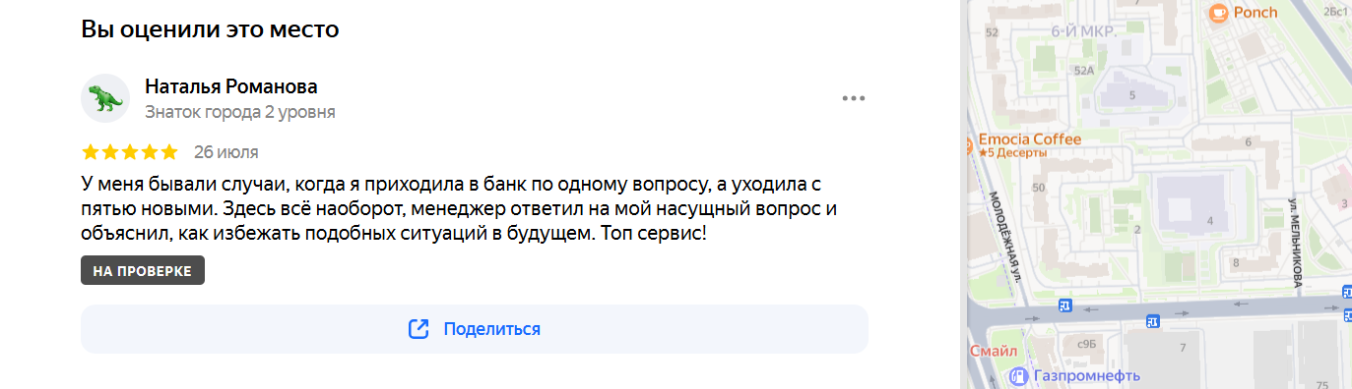Click the third yellow rating star
Image resolution: width=1352 pixels, height=389 pixels.
(x=130, y=151)
